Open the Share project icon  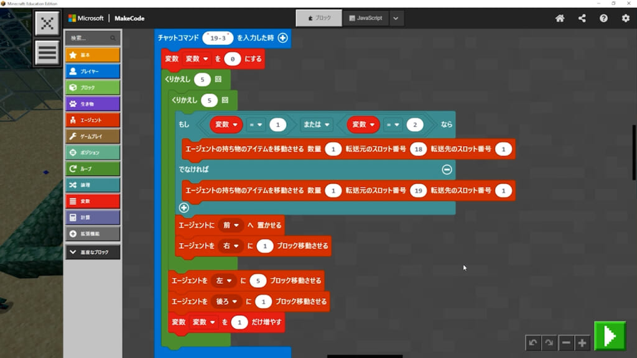[x=582, y=18]
